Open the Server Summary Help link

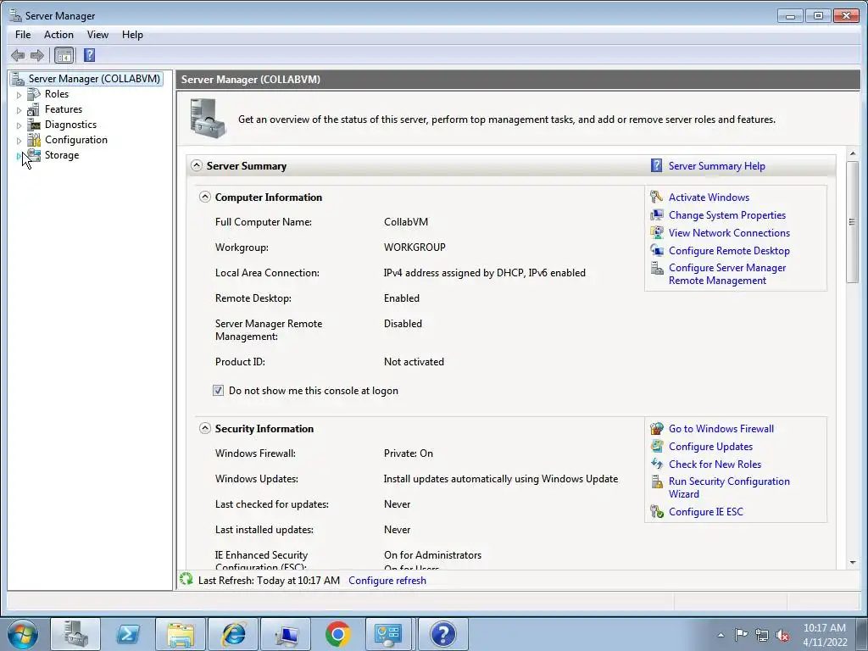tap(716, 165)
